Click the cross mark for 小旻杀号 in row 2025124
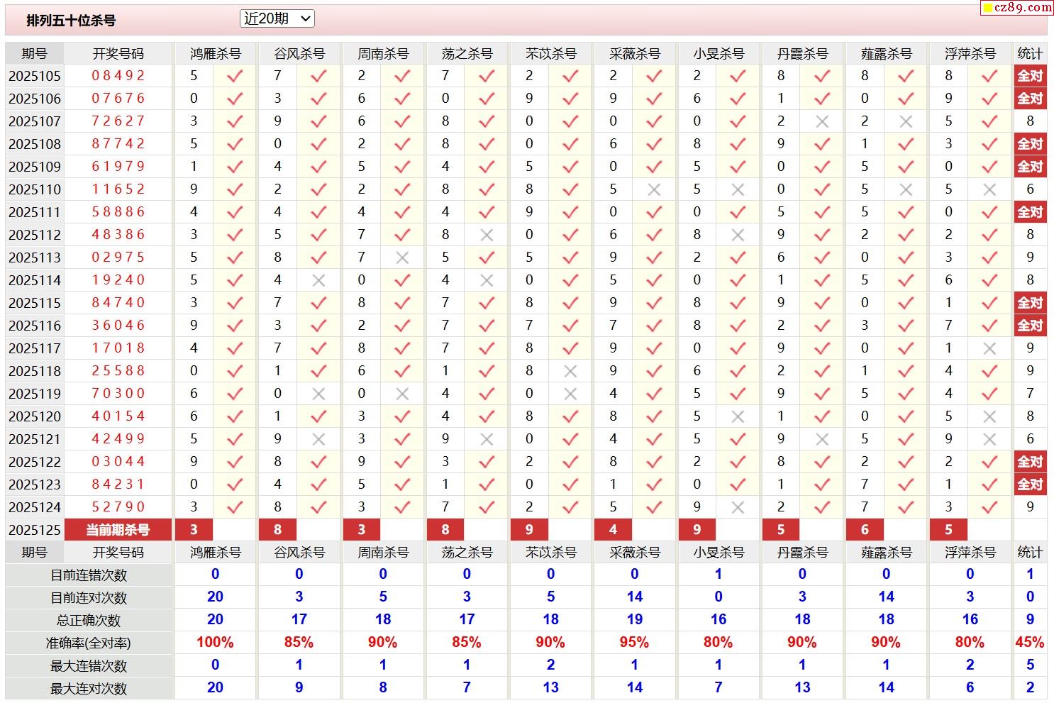This screenshot has height=703, width=1054. [x=738, y=507]
